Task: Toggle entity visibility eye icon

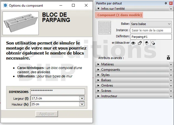Action: point(133,43)
